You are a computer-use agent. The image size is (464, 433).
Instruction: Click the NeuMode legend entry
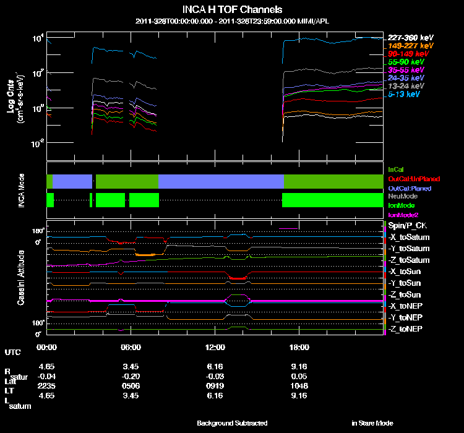403,196
